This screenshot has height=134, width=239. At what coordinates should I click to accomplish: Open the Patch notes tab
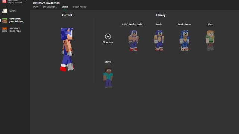(80, 7)
